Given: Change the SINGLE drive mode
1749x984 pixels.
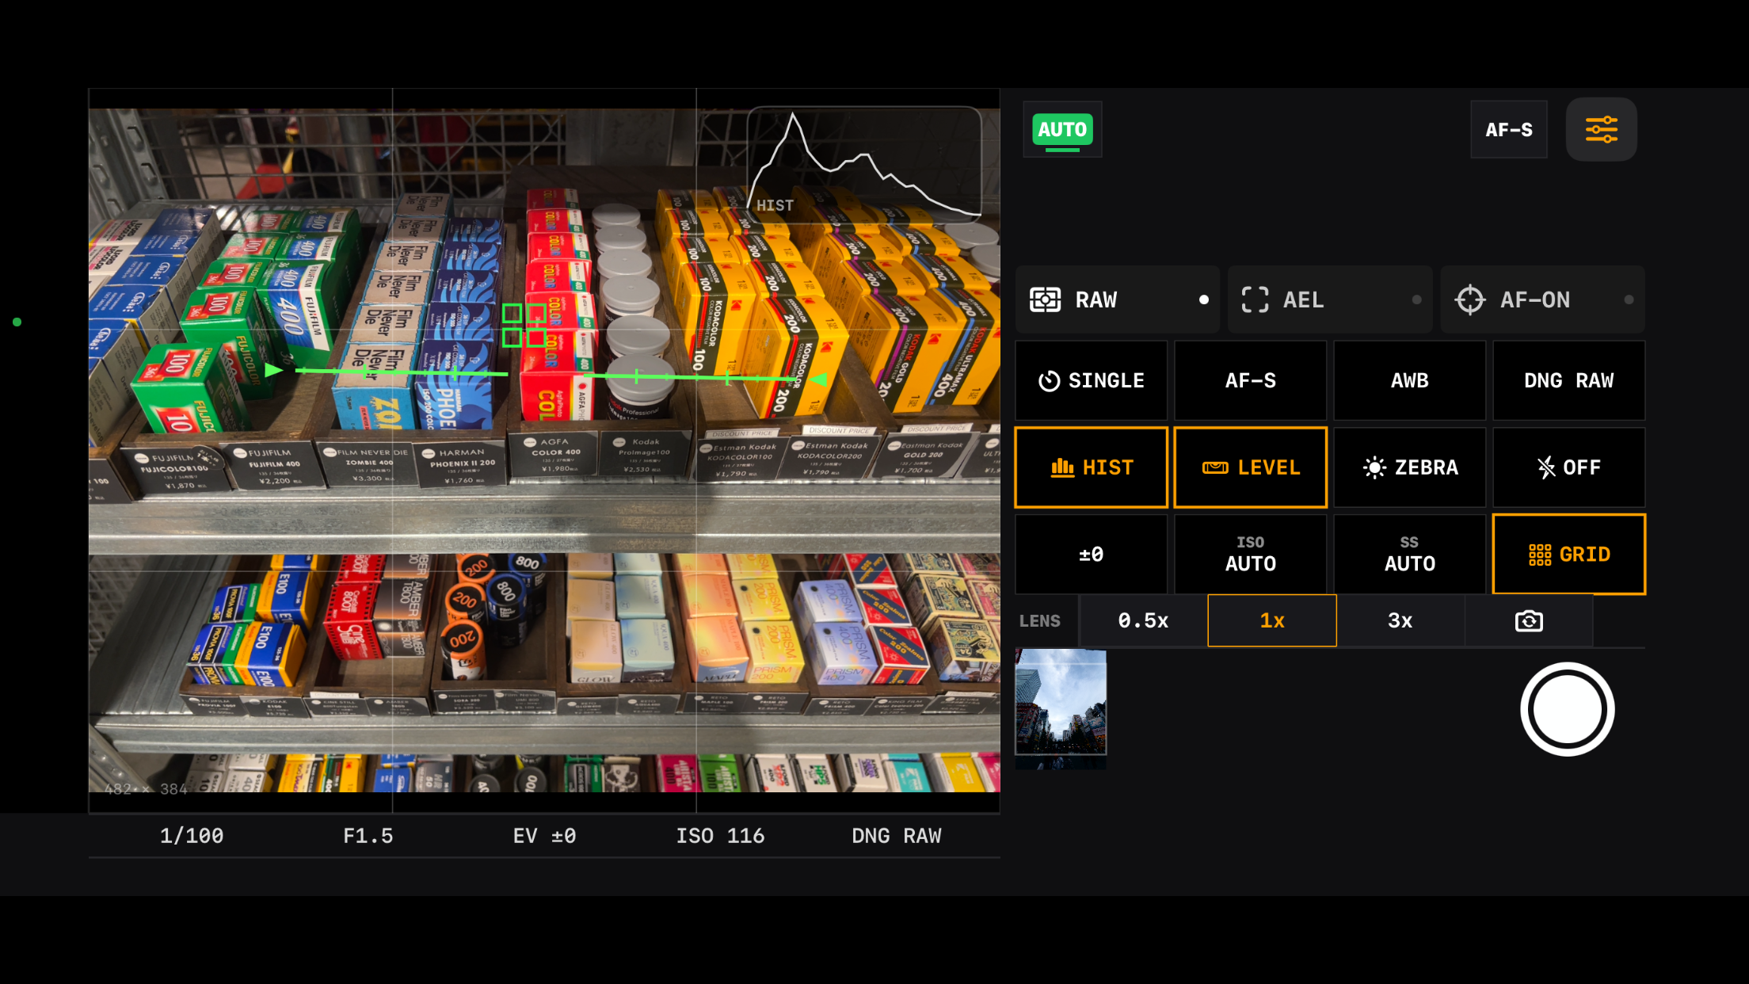Looking at the screenshot, I should 1091,380.
